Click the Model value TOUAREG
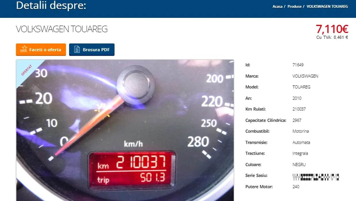Image resolution: width=356 pixels, height=201 pixels. coord(301,87)
